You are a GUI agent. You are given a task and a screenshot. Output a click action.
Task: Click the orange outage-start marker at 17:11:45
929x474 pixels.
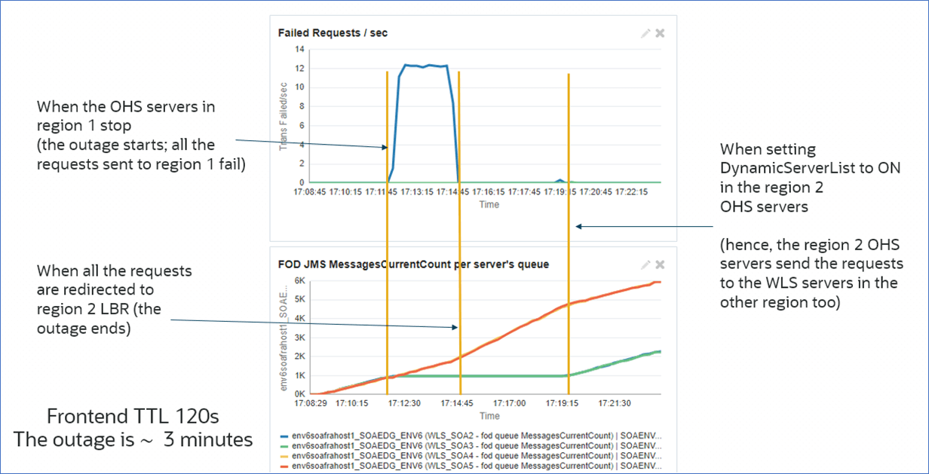click(x=387, y=128)
